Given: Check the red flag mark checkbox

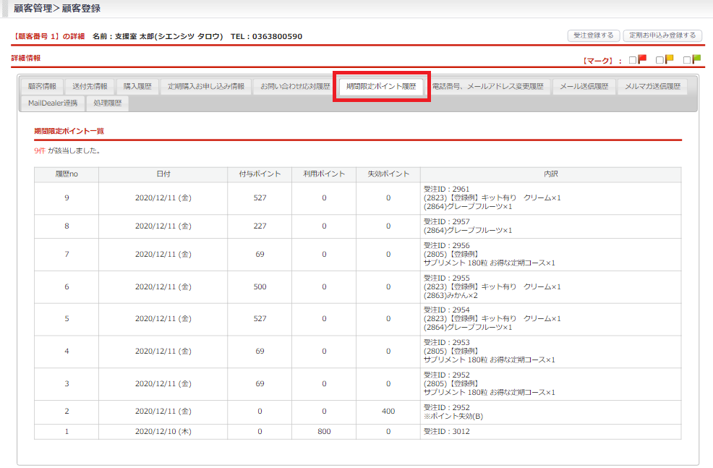Looking at the screenshot, I should 633,60.
